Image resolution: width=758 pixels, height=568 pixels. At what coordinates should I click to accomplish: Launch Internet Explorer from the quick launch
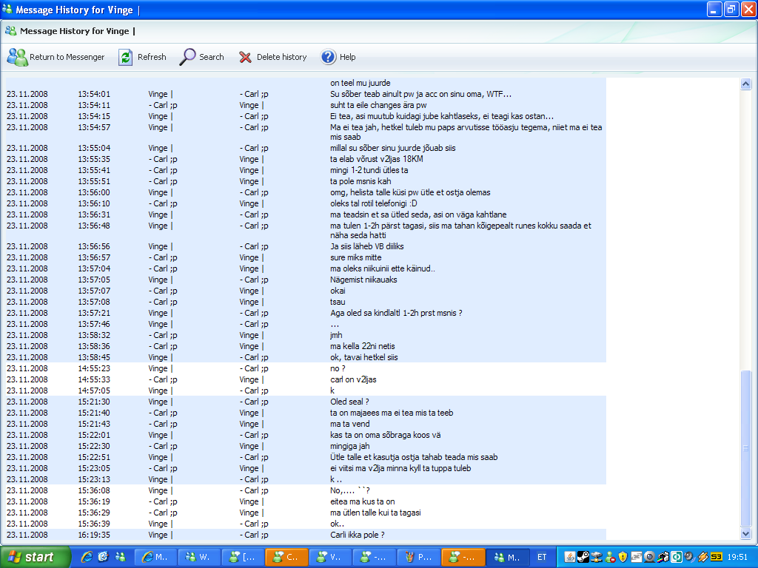87,557
